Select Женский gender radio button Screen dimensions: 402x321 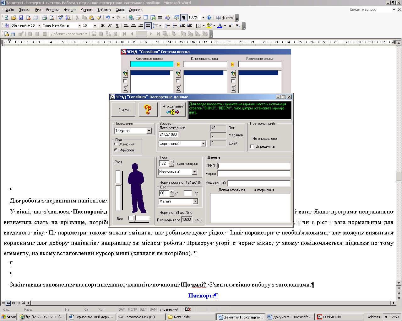(116, 144)
